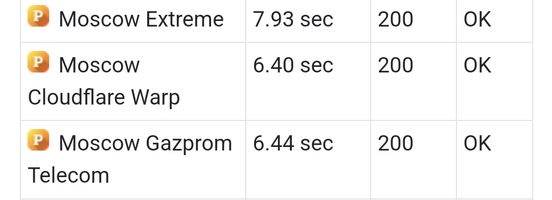The width and height of the screenshot is (552, 200).
Task: Click the P badge in Cloudflare Warp row
Action: [x=38, y=62]
